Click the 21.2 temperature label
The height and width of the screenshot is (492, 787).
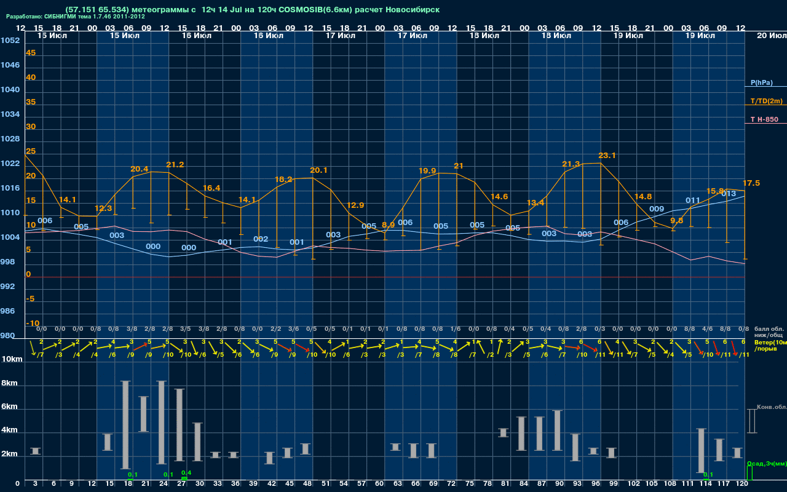[x=175, y=165]
